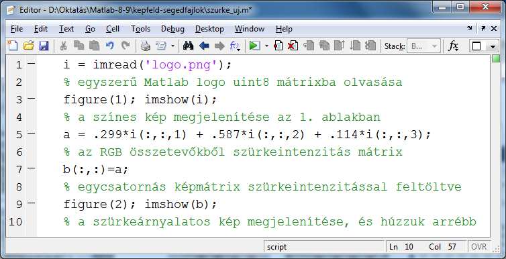The image size is (506, 259).
Task: Expand the Run button dropdown arrow
Action: tap(266, 46)
